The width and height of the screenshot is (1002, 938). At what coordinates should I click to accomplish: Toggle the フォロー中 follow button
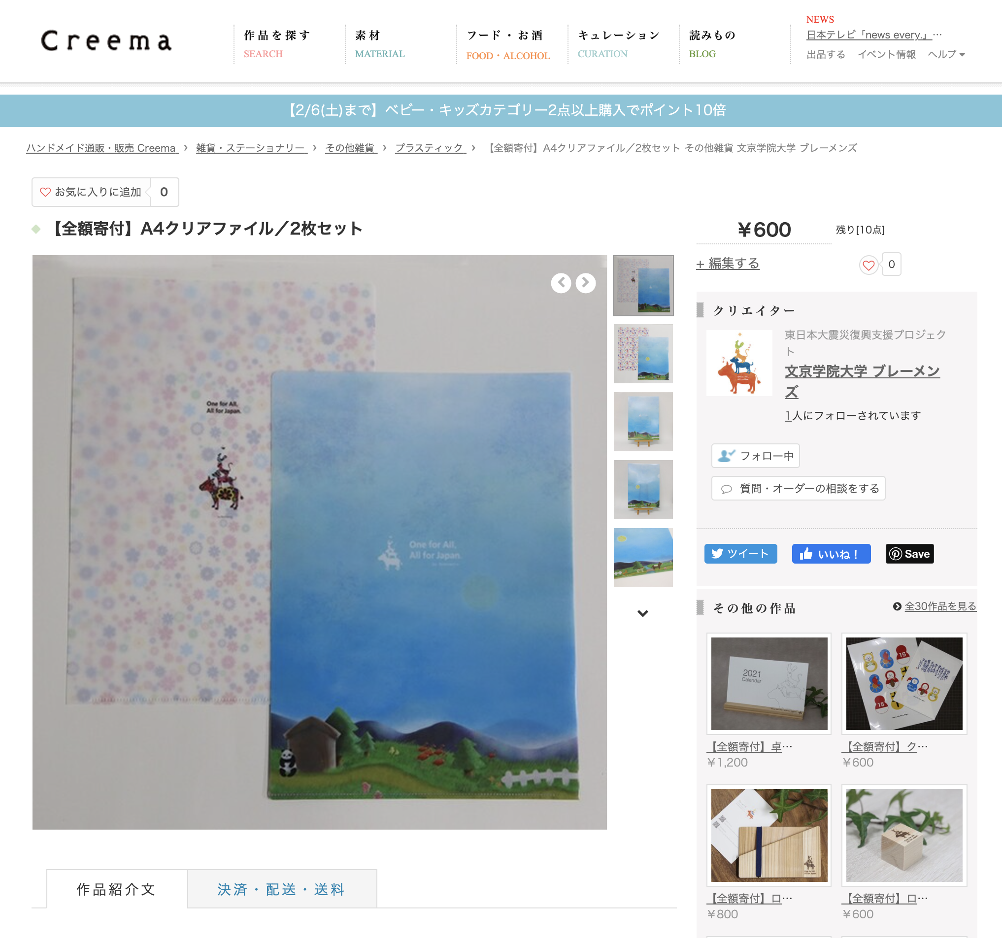(x=755, y=456)
